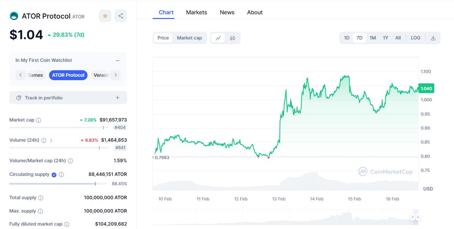The height and width of the screenshot is (229, 454).
Task: Click the ATOR Protocol coin logo
Action: (14, 16)
